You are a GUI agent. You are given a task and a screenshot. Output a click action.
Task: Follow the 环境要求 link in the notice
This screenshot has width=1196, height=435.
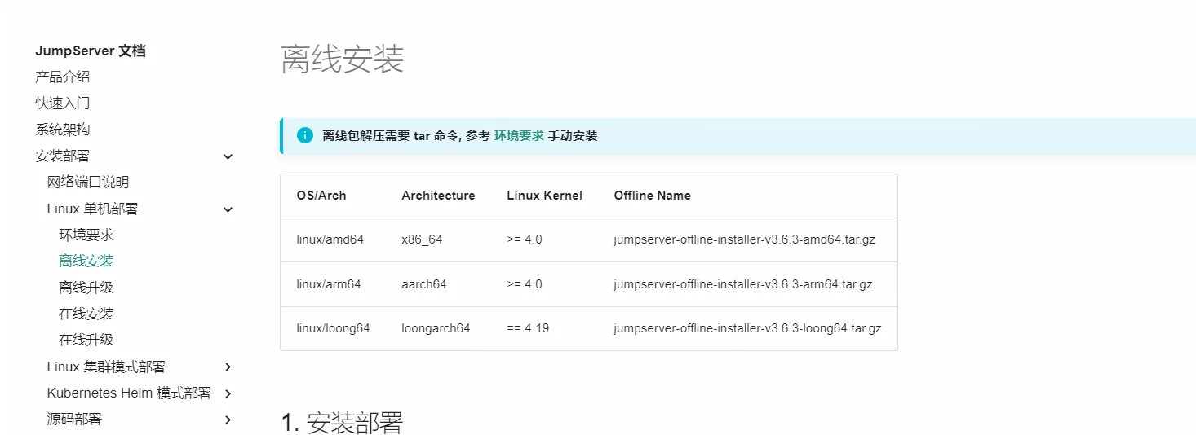(519, 136)
